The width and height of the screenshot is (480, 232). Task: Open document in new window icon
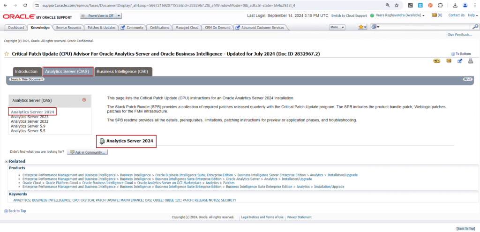tap(460, 61)
